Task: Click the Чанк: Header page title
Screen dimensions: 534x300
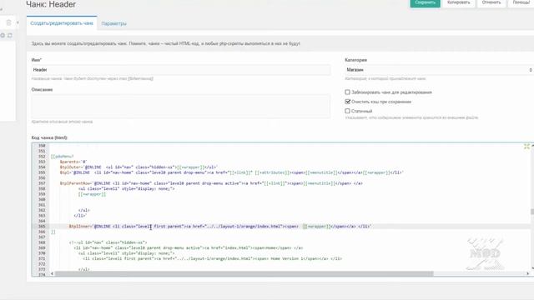Action: click(51, 4)
